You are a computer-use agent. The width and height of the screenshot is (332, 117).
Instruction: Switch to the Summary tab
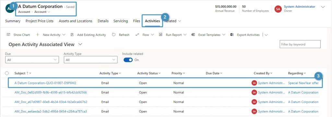13,21
